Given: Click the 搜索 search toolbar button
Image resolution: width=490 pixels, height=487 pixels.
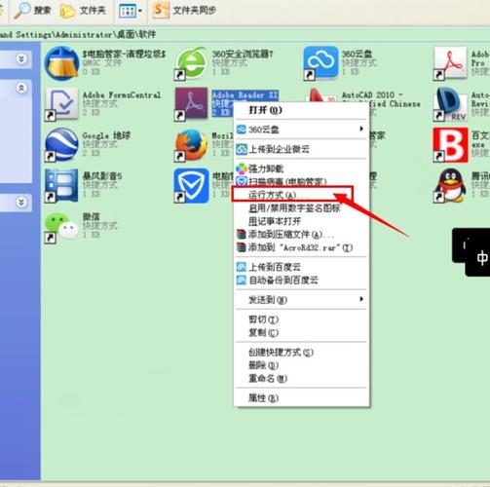Looking at the screenshot, I should tap(32, 11).
